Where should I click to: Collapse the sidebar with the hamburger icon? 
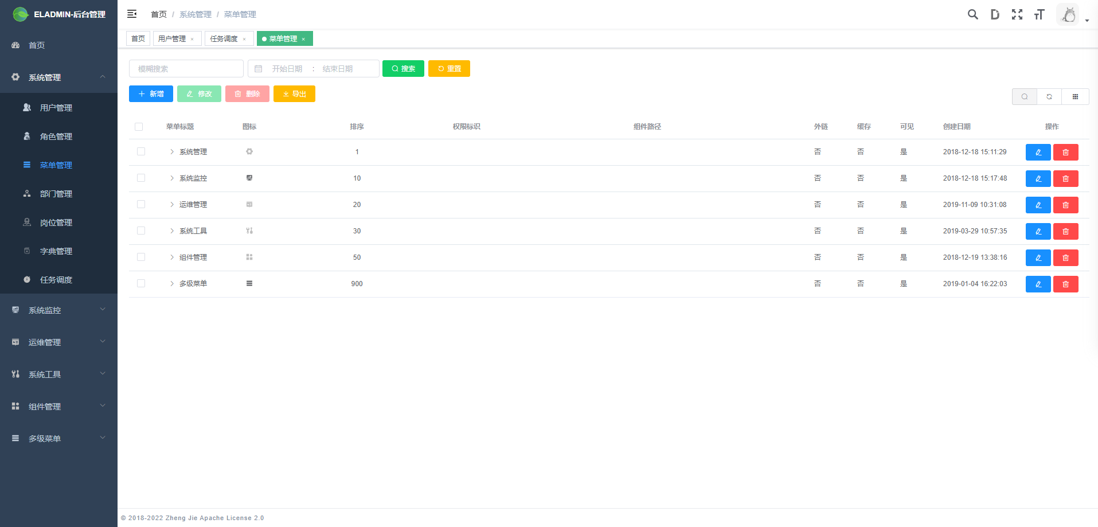pos(132,14)
